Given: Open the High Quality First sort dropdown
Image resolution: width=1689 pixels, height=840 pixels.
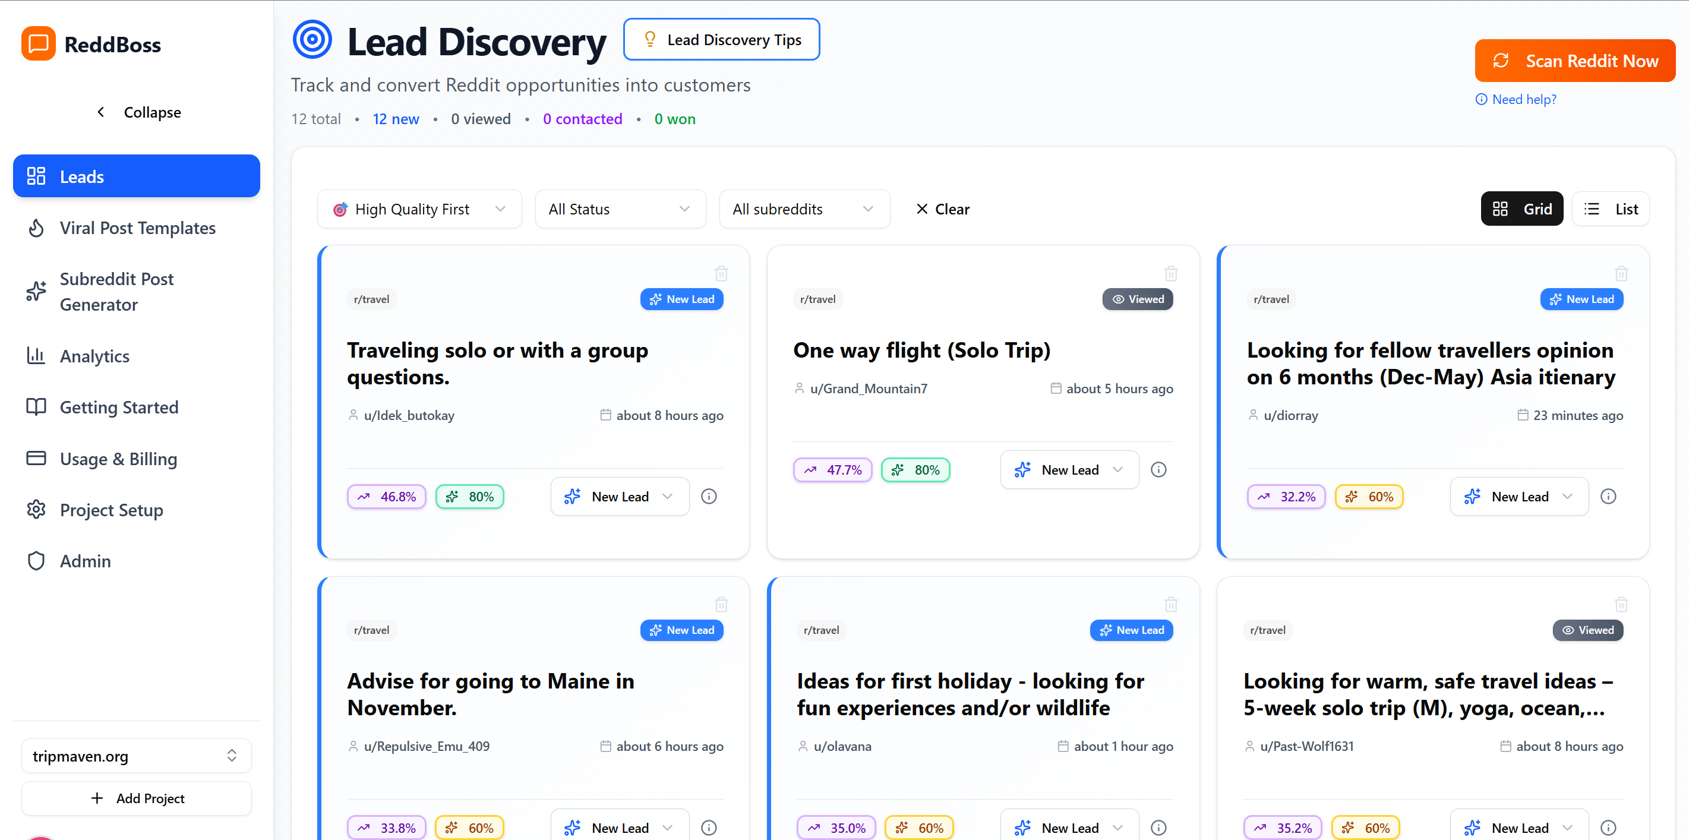Looking at the screenshot, I should point(419,209).
